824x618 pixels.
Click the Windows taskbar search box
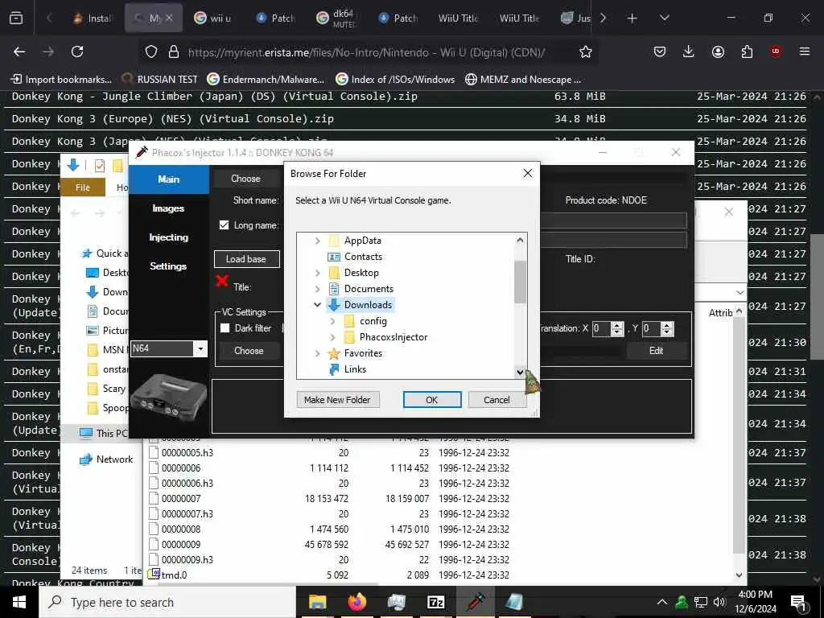pos(168,602)
